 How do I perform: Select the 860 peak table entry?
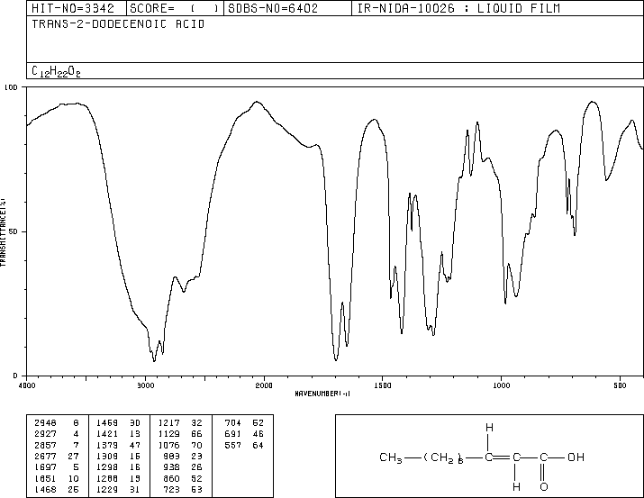183,479
